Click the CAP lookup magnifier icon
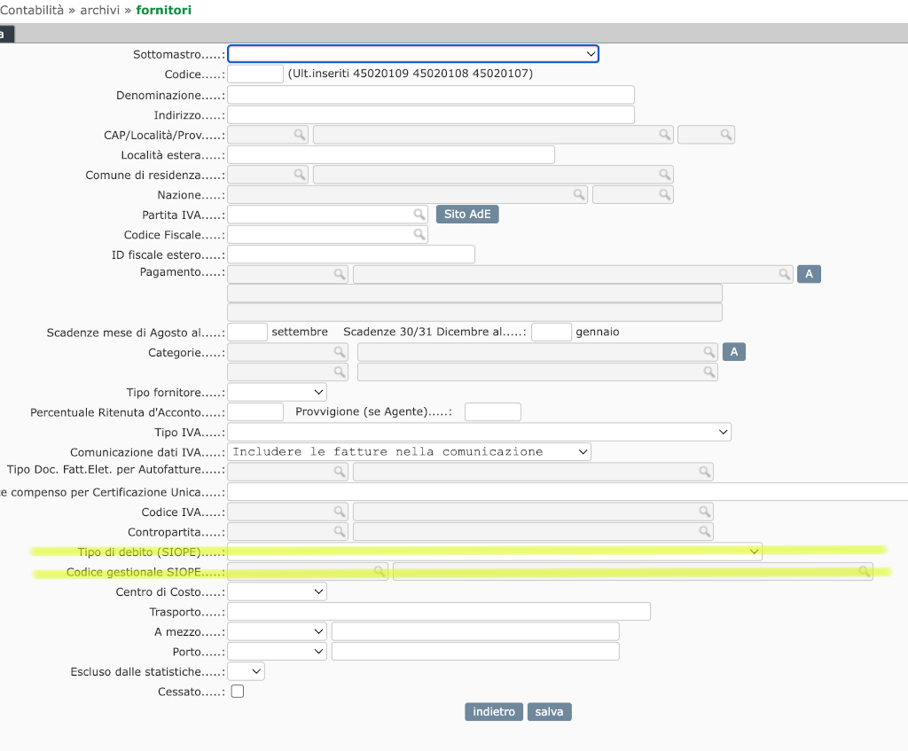Viewport: 908px width, 751px height. coord(300,135)
